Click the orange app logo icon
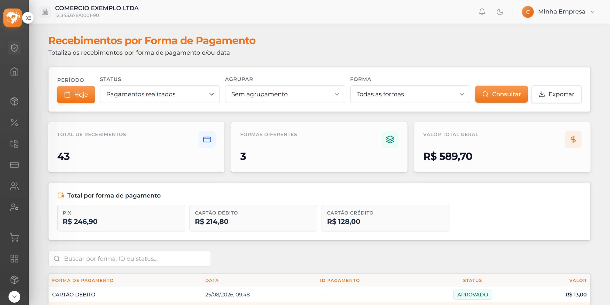Screen dimensions: 610x305 [13, 18]
